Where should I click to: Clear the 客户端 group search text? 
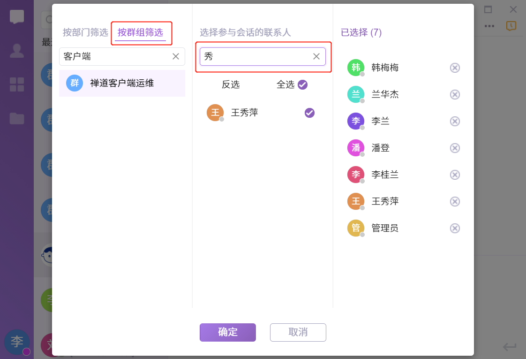176,56
